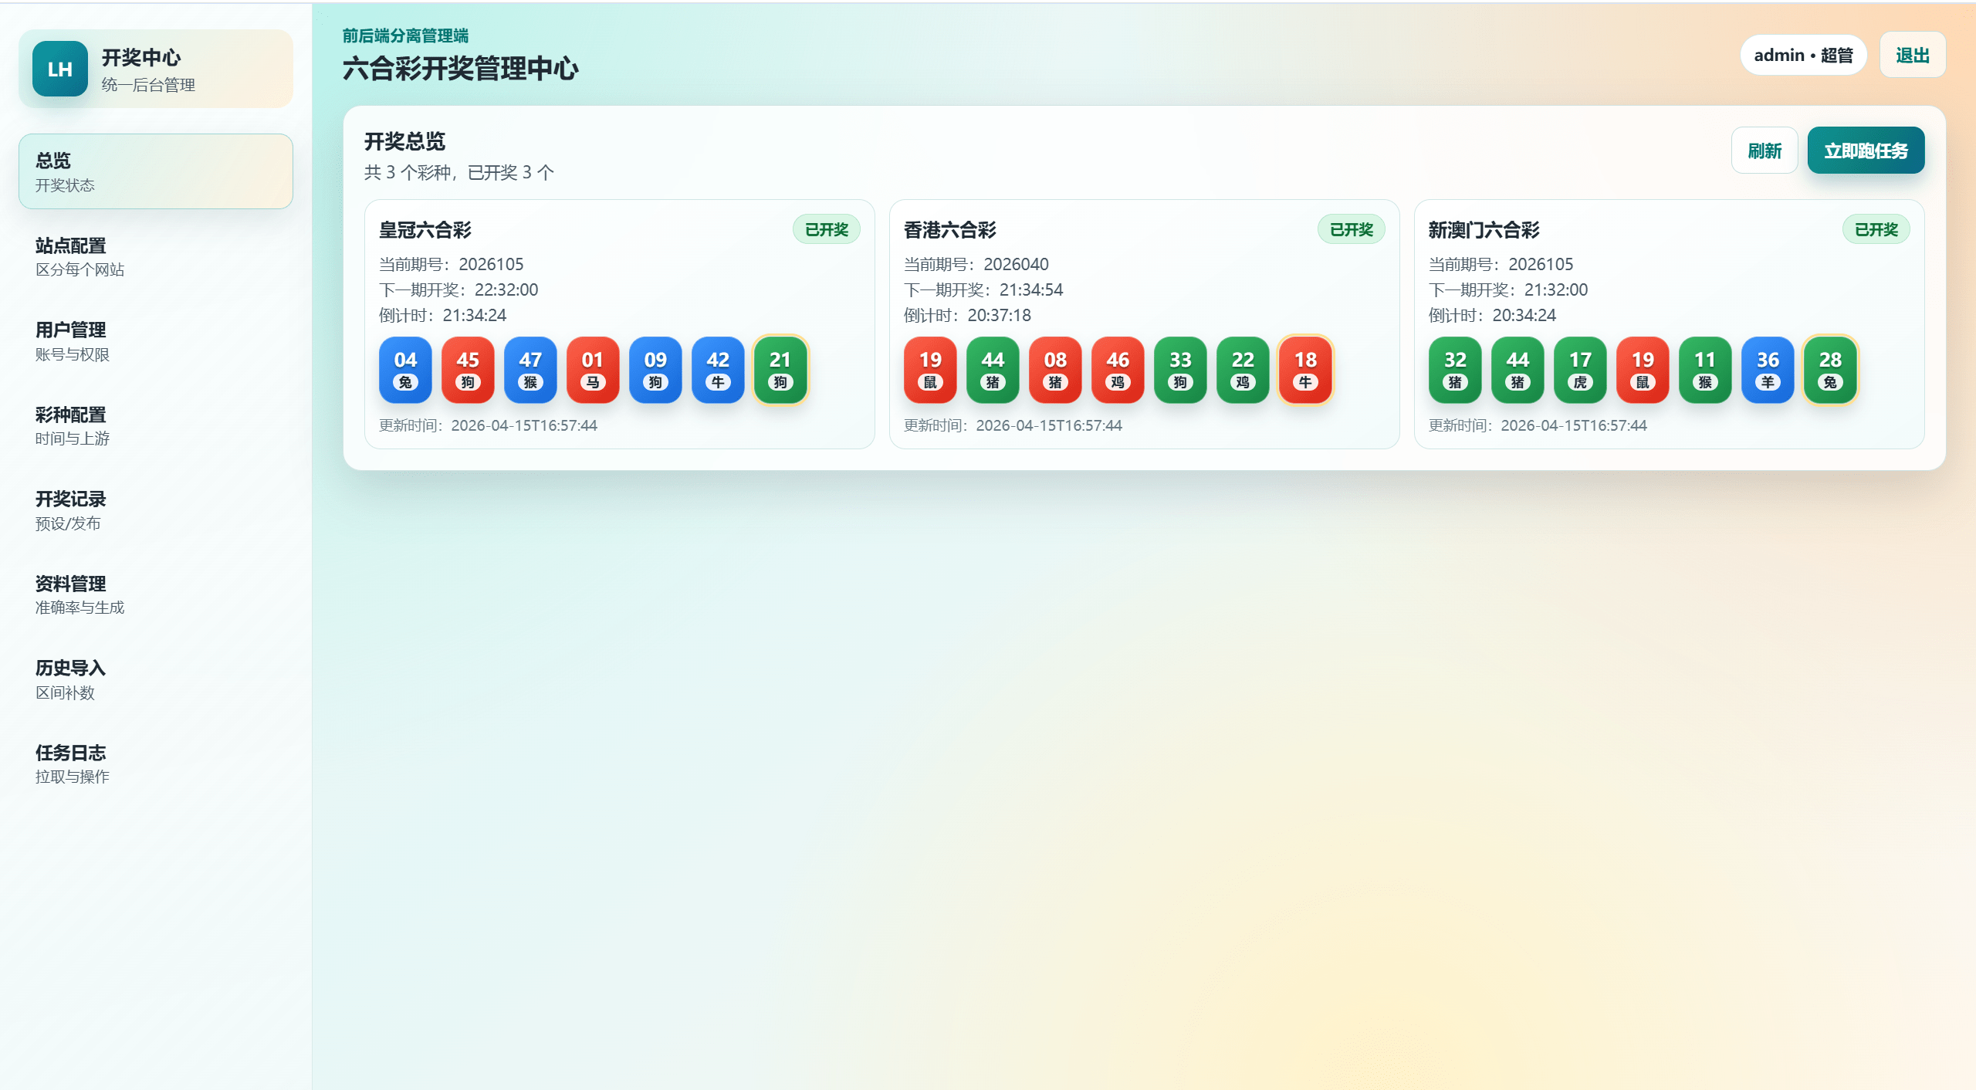
Task: Click special ball 28 兔 in 新澳门六合彩
Action: pyautogui.click(x=1830, y=370)
